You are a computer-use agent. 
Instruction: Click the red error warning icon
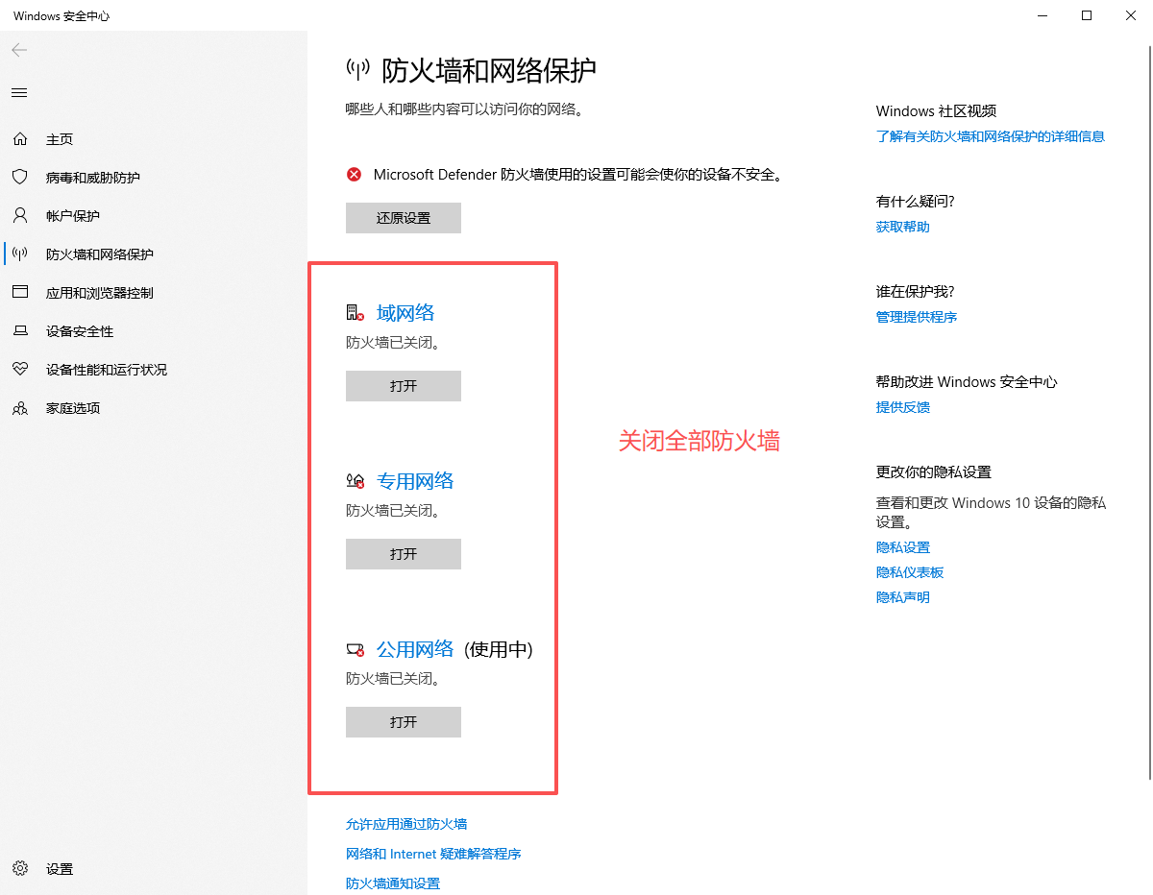click(355, 175)
